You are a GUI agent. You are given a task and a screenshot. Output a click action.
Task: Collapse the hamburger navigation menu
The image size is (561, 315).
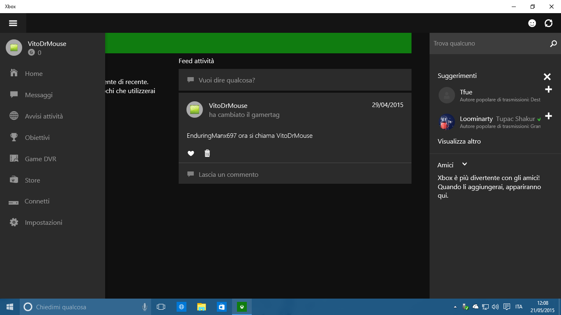click(13, 23)
